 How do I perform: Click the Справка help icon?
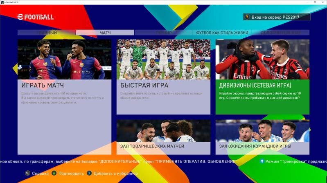tap(27, 173)
